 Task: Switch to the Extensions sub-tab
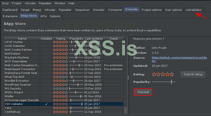click(10, 16)
